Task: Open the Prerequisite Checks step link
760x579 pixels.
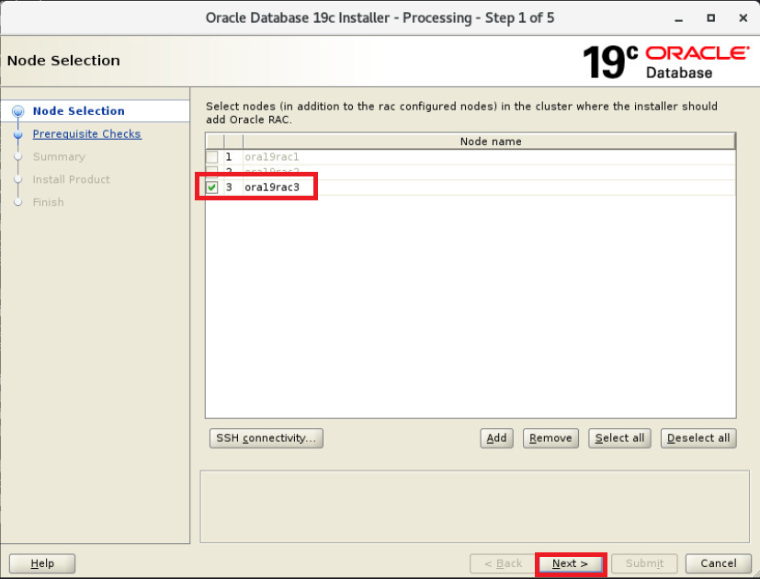Action: 86,134
